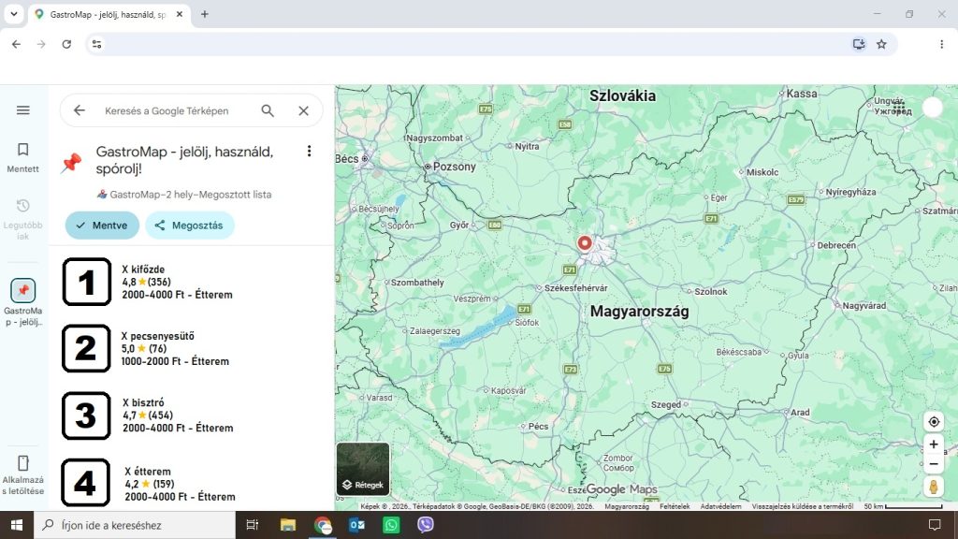This screenshot has width=958, height=539.
Task: Close the GastroMap browser tab
Action: [x=180, y=14]
